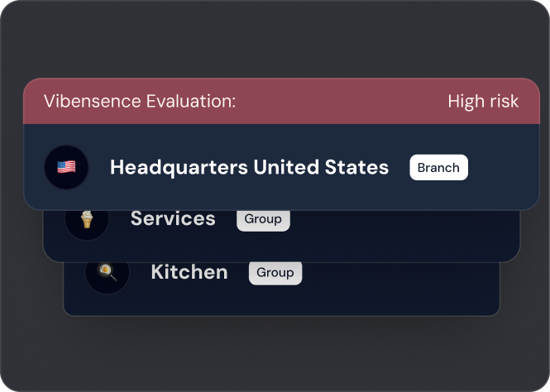
Task: Click the Group badge beside Kitchen
Action: tap(275, 272)
